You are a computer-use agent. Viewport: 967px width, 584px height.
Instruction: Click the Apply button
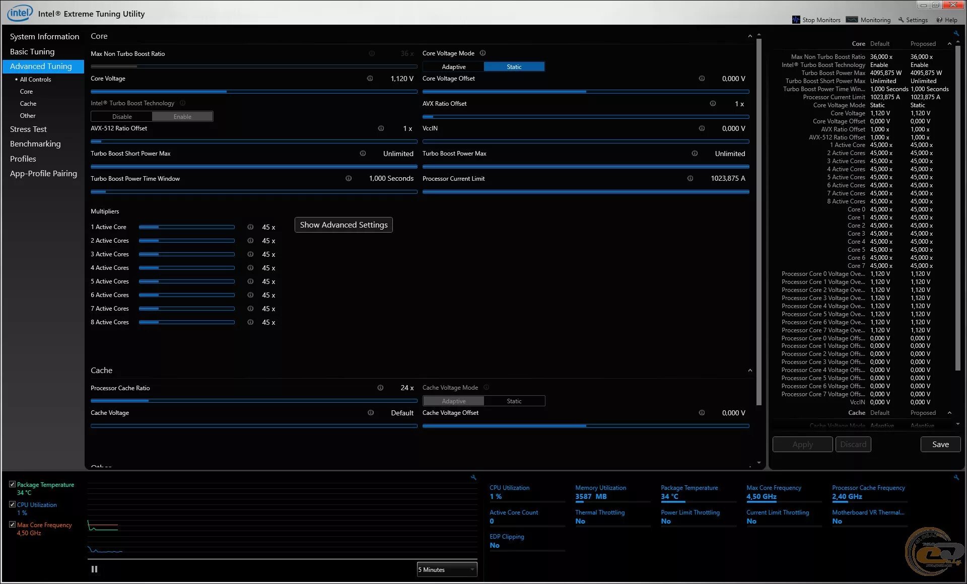click(x=802, y=445)
